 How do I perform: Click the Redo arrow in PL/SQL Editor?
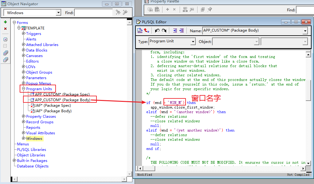pyautogui.click(x=164, y=31)
